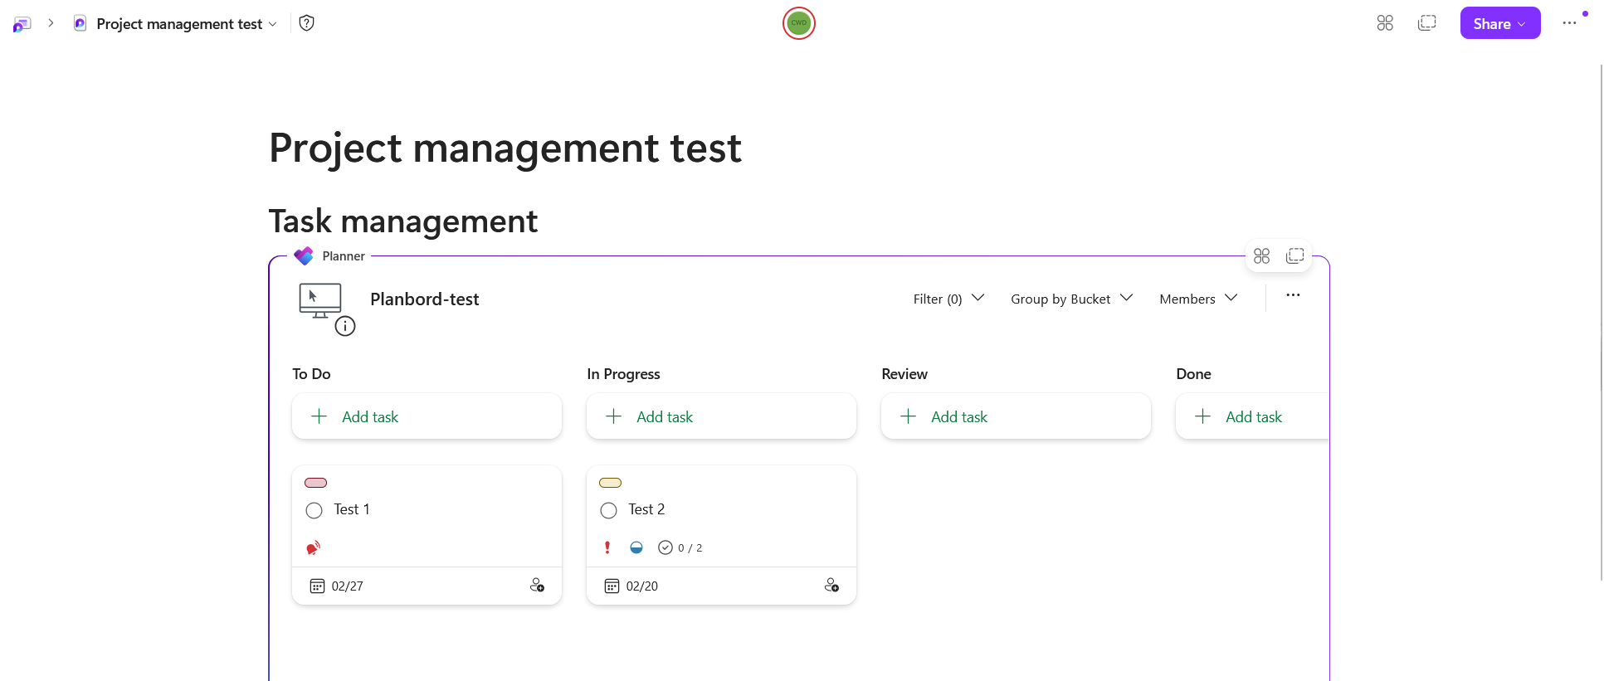Expand the Project management test title dropdown
Viewport: 1604px width, 681px height.
coord(272,24)
